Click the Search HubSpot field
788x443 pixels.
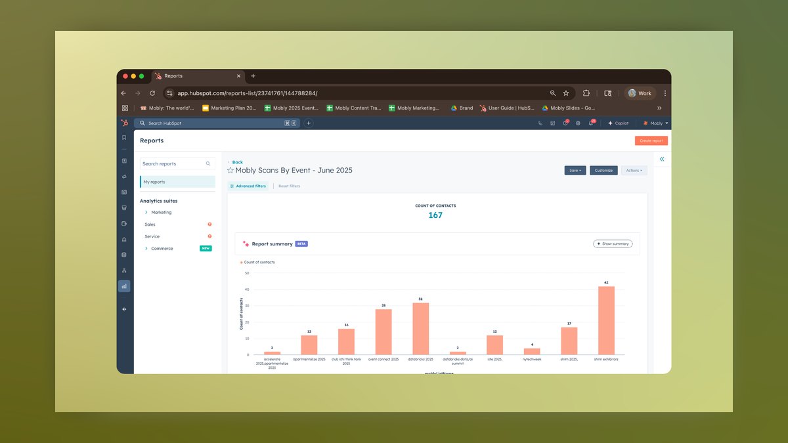(x=217, y=123)
